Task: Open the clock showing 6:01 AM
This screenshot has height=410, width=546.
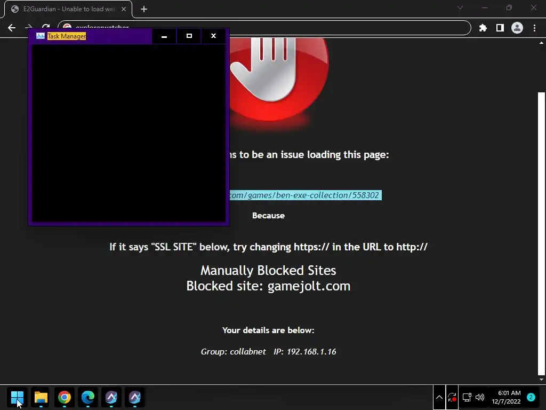Action: tap(507, 397)
